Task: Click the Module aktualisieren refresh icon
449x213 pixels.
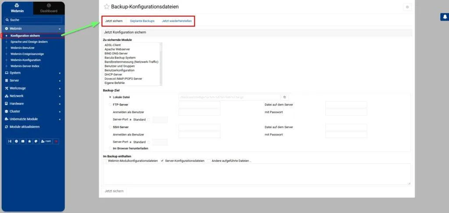Action: point(6,127)
